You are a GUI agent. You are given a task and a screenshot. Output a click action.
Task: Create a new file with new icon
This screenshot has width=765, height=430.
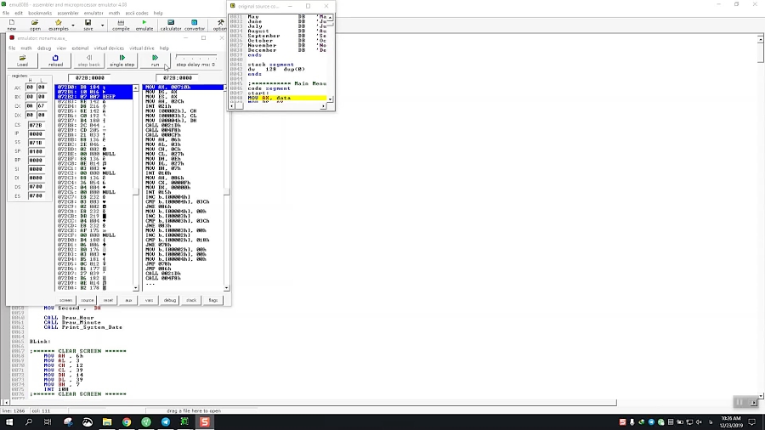(x=12, y=25)
